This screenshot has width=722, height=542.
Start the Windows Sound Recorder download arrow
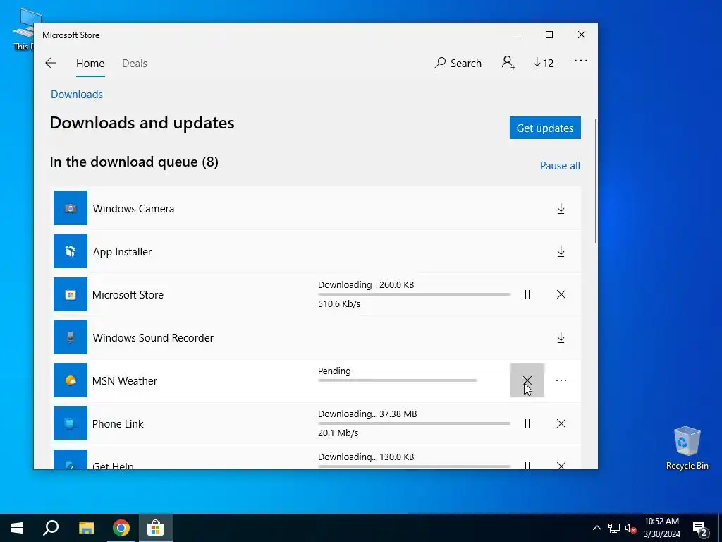561,337
